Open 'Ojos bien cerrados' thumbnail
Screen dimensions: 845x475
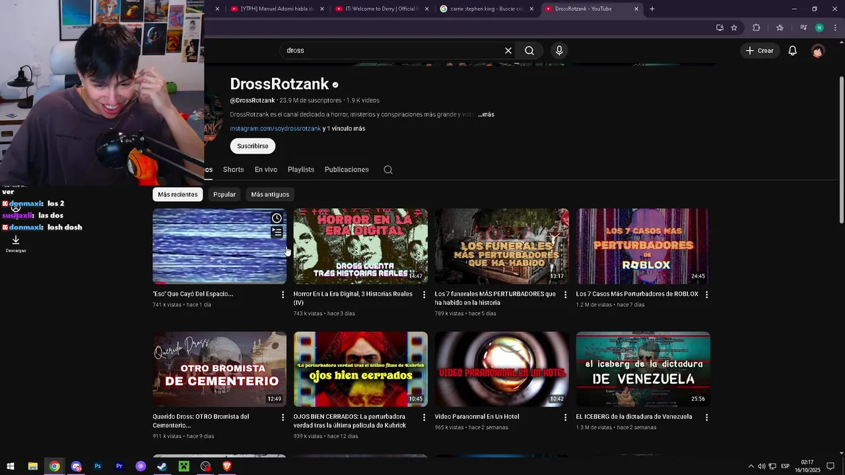tap(360, 369)
